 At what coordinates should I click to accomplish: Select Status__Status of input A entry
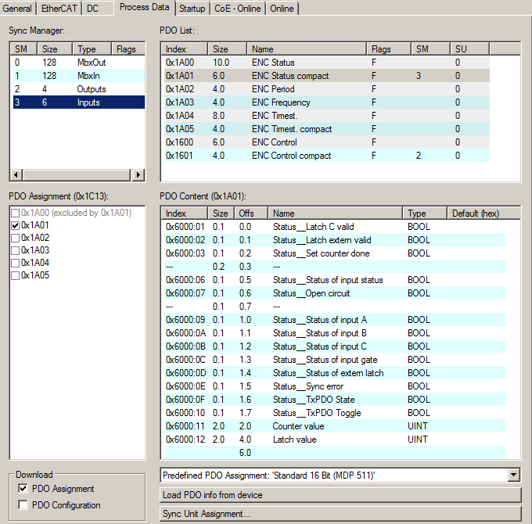(335, 320)
